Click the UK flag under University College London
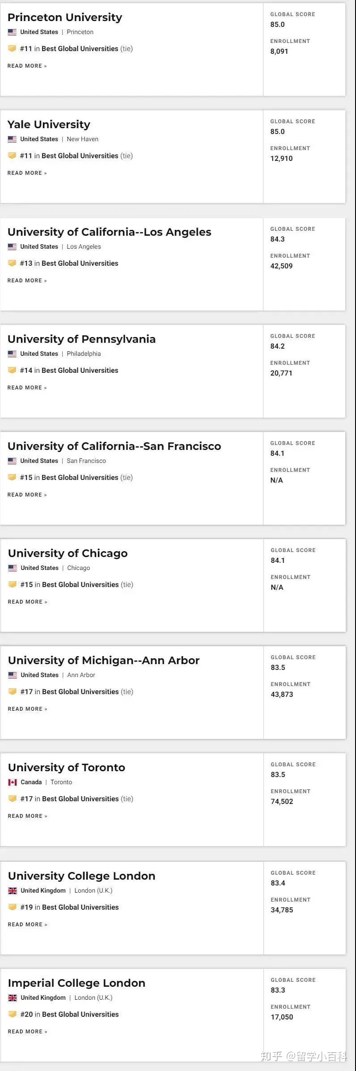 point(13,891)
